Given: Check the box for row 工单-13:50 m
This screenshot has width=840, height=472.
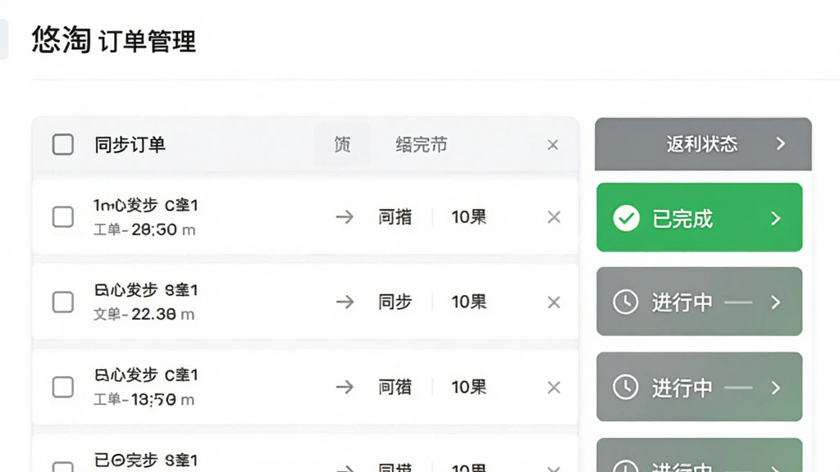Looking at the screenshot, I should click(x=62, y=387).
